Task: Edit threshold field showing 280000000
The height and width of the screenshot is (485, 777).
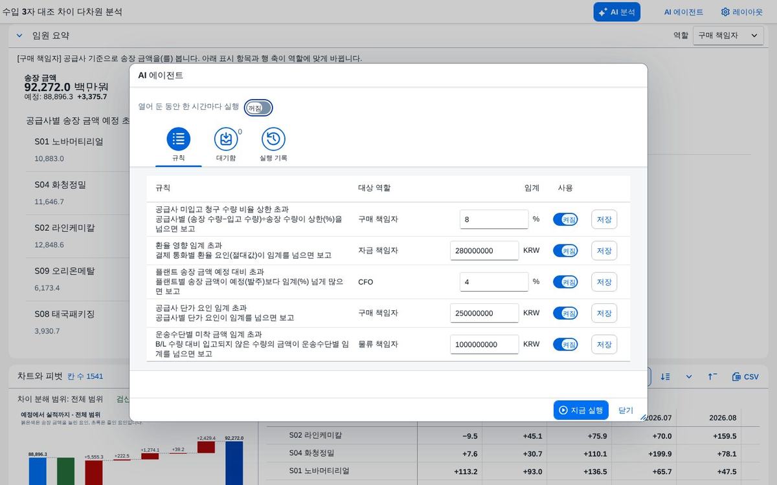Action: pyautogui.click(x=484, y=250)
